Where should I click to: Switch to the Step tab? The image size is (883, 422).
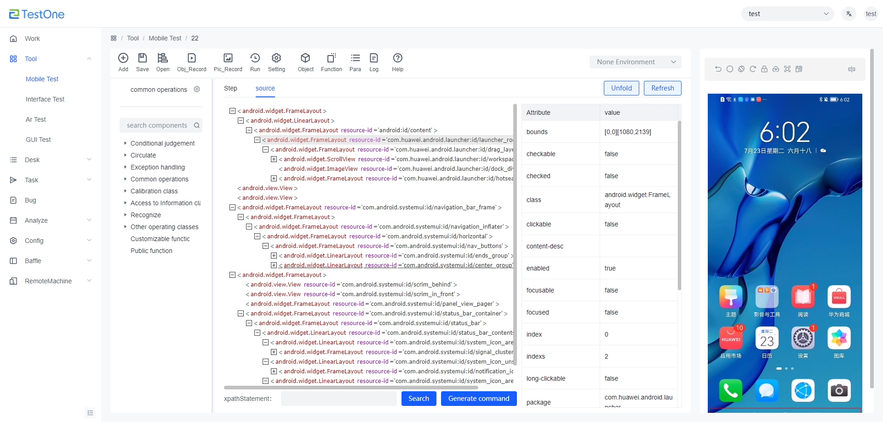pos(230,88)
